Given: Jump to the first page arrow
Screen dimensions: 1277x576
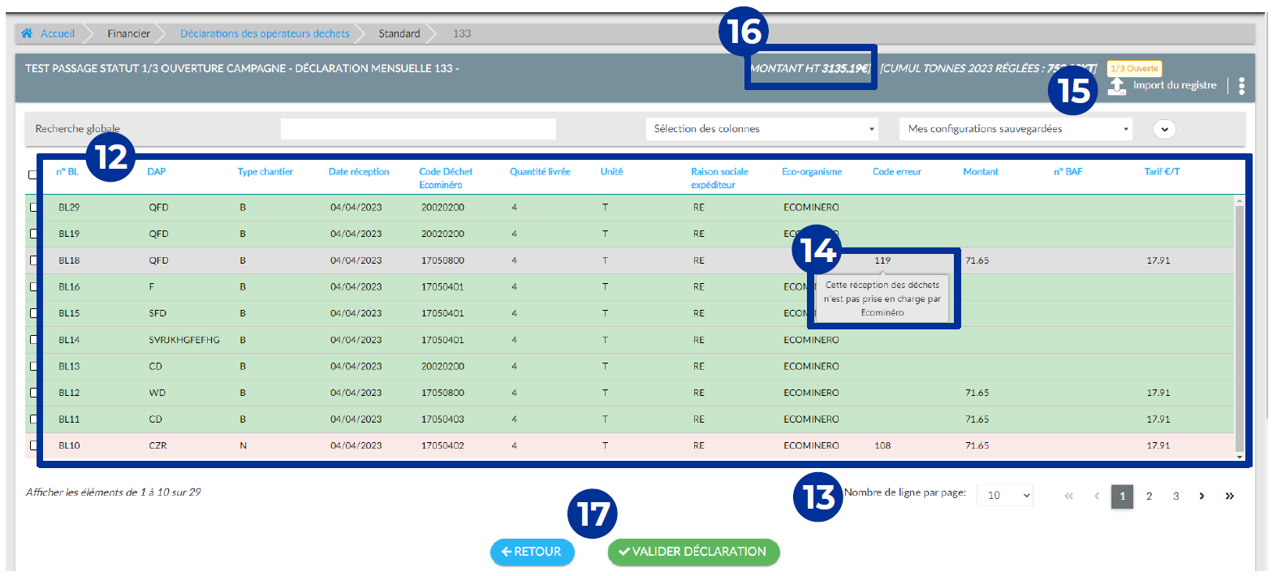Looking at the screenshot, I should [x=1068, y=496].
